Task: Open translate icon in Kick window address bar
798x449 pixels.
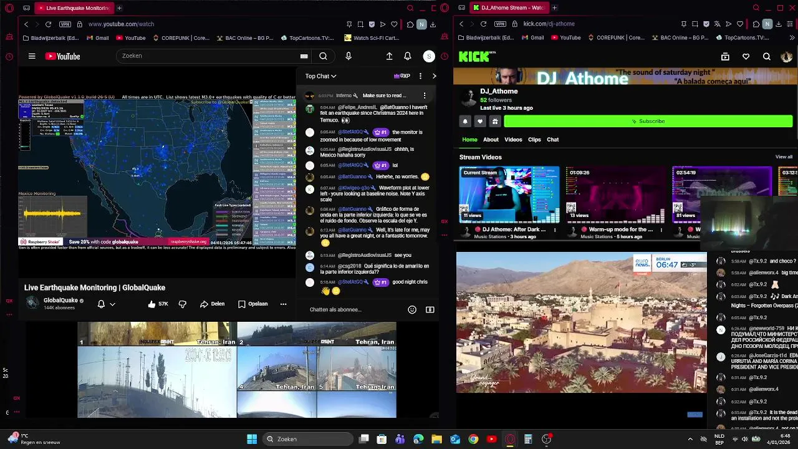Action: point(716,24)
